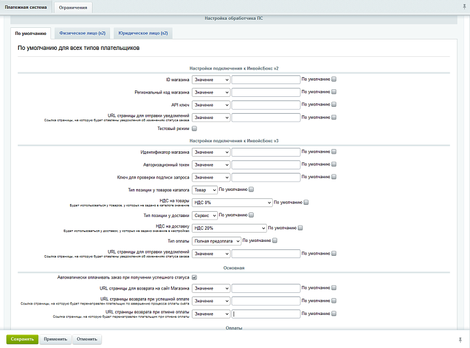Viewport: 470px width, 348px height.
Task: Click the Отменить button
Action: pyautogui.click(x=87, y=339)
